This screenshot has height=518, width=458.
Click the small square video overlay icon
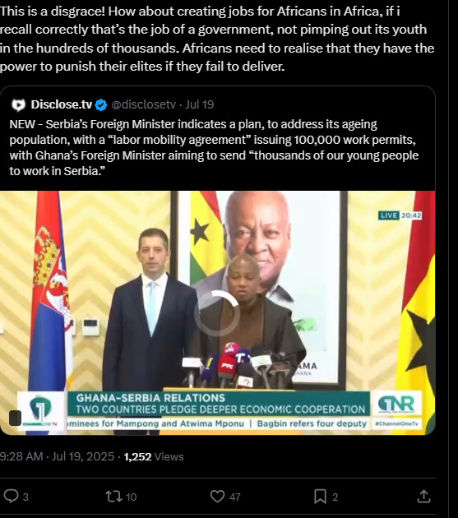pyautogui.click(x=15, y=418)
